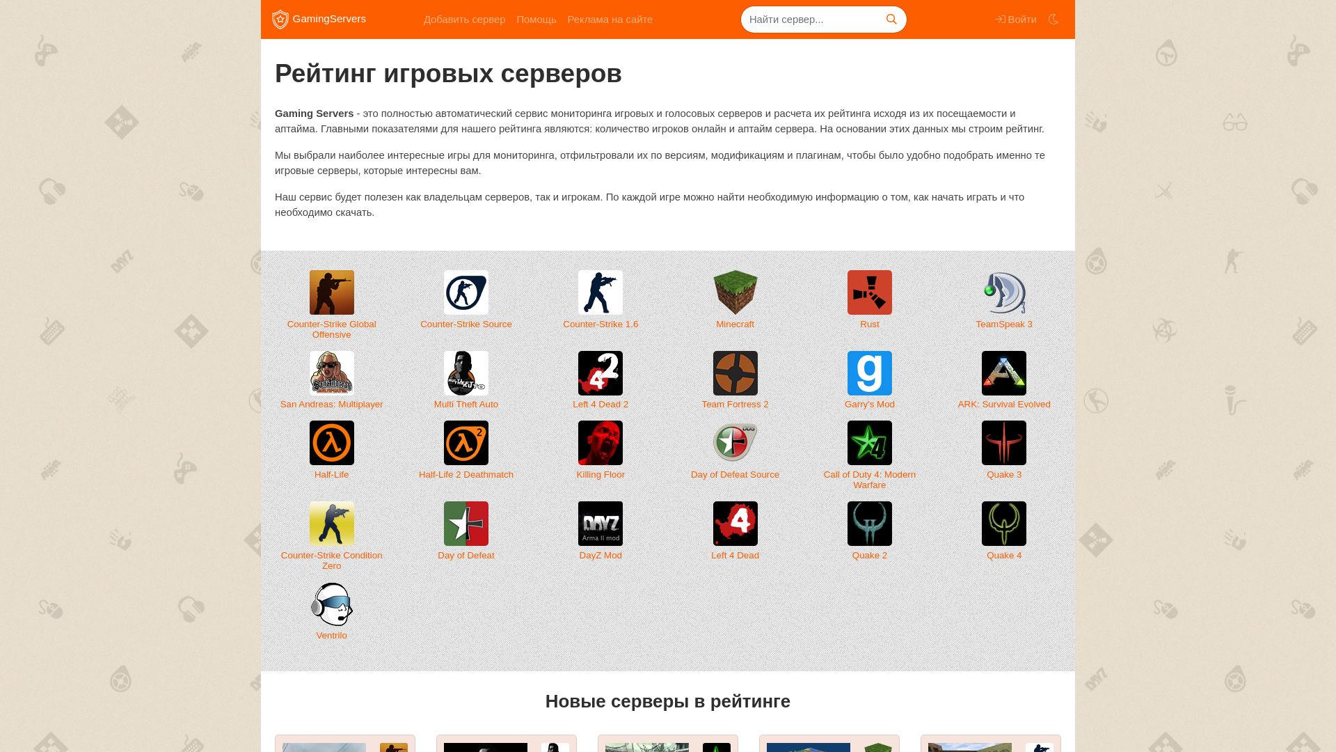
Task: Open the Minecraft grass block icon
Action: point(735,292)
